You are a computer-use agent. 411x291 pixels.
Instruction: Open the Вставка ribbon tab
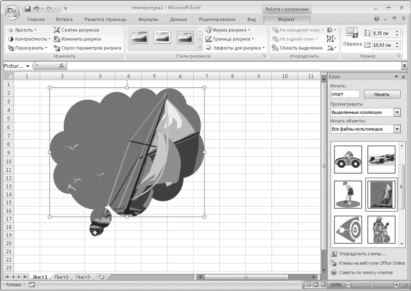64,20
